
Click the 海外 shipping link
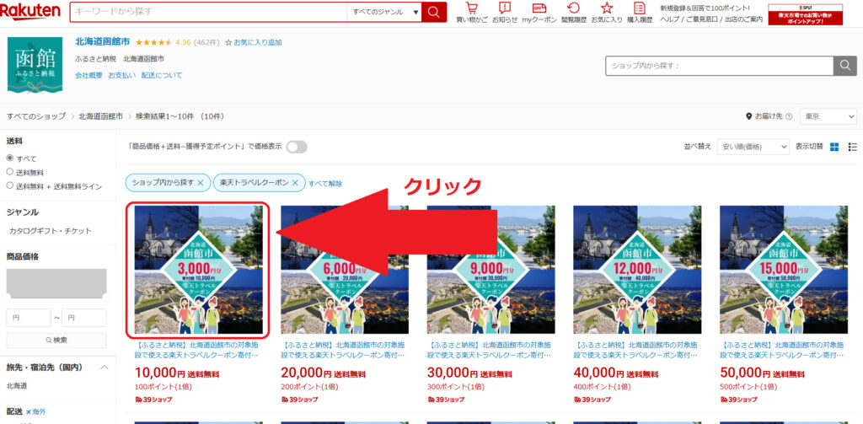click(x=35, y=412)
